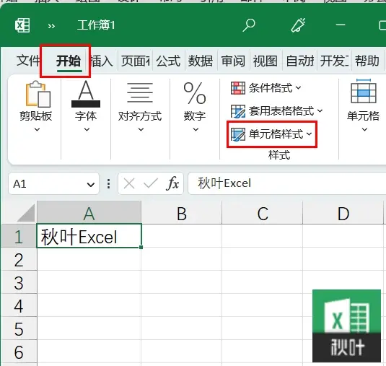Screen dimensions: 386x366
Task: Open the Name Box dropdown arrow
Action: point(91,185)
